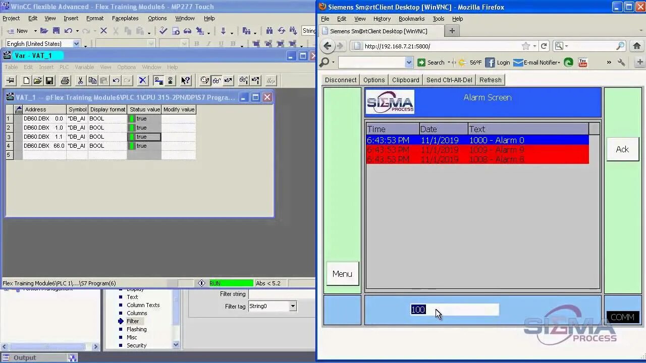Click Options button in VNC viewer

tap(374, 80)
